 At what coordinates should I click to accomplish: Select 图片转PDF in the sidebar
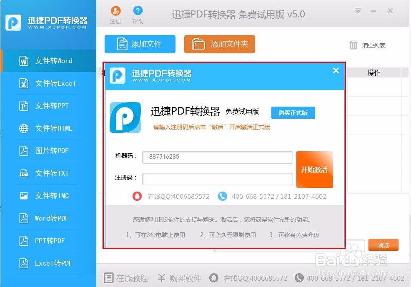click(x=48, y=151)
